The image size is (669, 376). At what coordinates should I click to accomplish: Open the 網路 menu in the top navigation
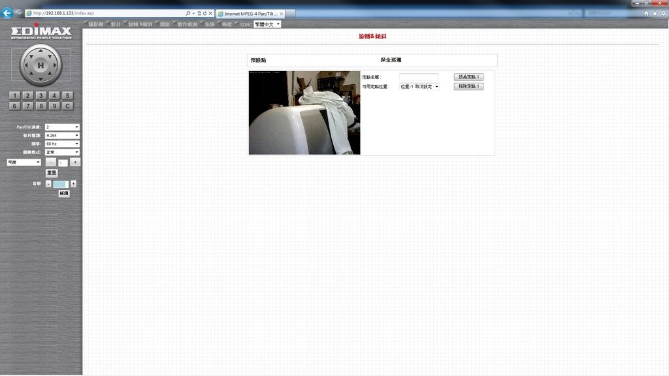click(x=165, y=24)
